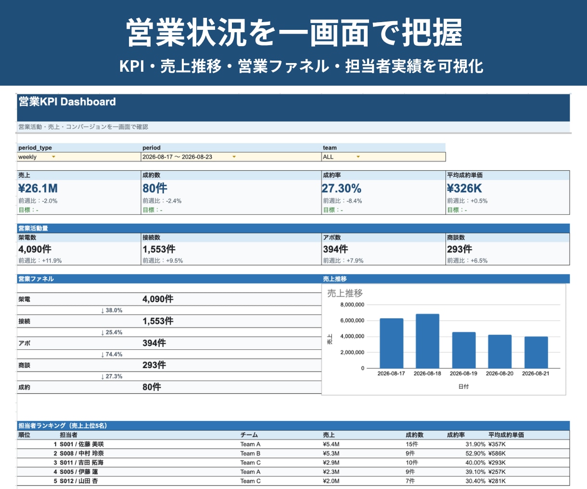Click the 日付 axis label of chart
Screen dimensions: 587x489
[x=463, y=386]
